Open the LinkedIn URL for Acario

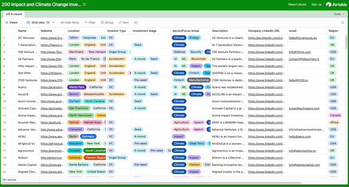click(x=266, y=87)
